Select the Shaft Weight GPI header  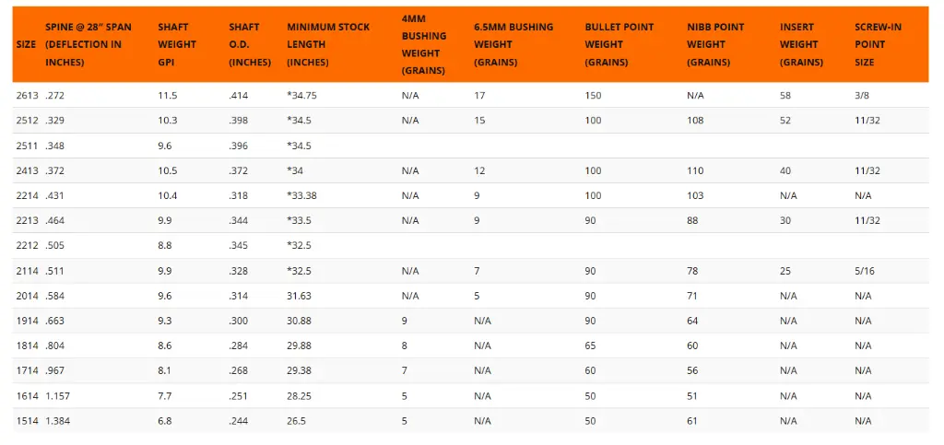tap(177, 44)
